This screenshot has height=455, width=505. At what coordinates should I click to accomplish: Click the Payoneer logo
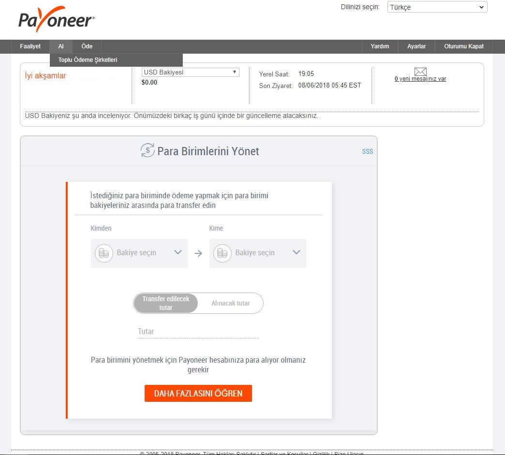[57, 19]
